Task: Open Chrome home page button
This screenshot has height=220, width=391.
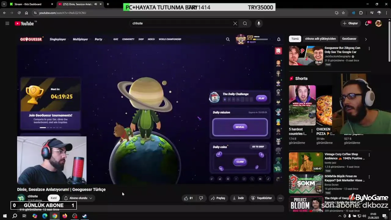Action: (x=27, y=13)
